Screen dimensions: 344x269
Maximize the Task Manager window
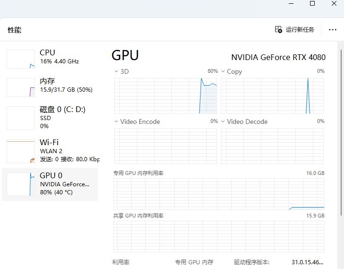tap(312, 3)
